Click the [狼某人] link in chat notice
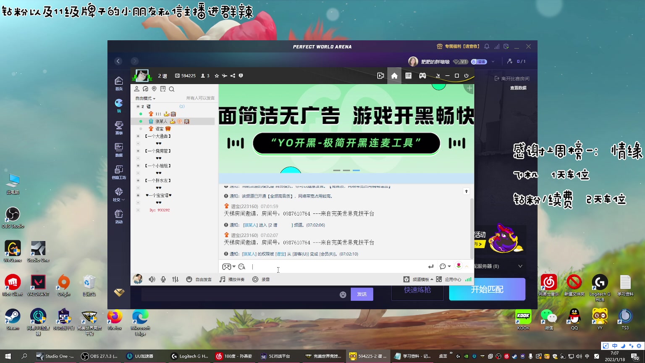 coord(250,225)
